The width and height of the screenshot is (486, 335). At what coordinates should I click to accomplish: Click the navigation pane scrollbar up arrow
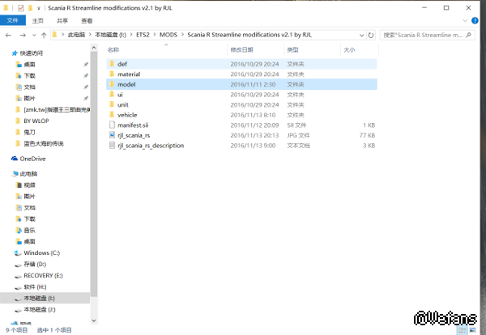tap(94, 48)
